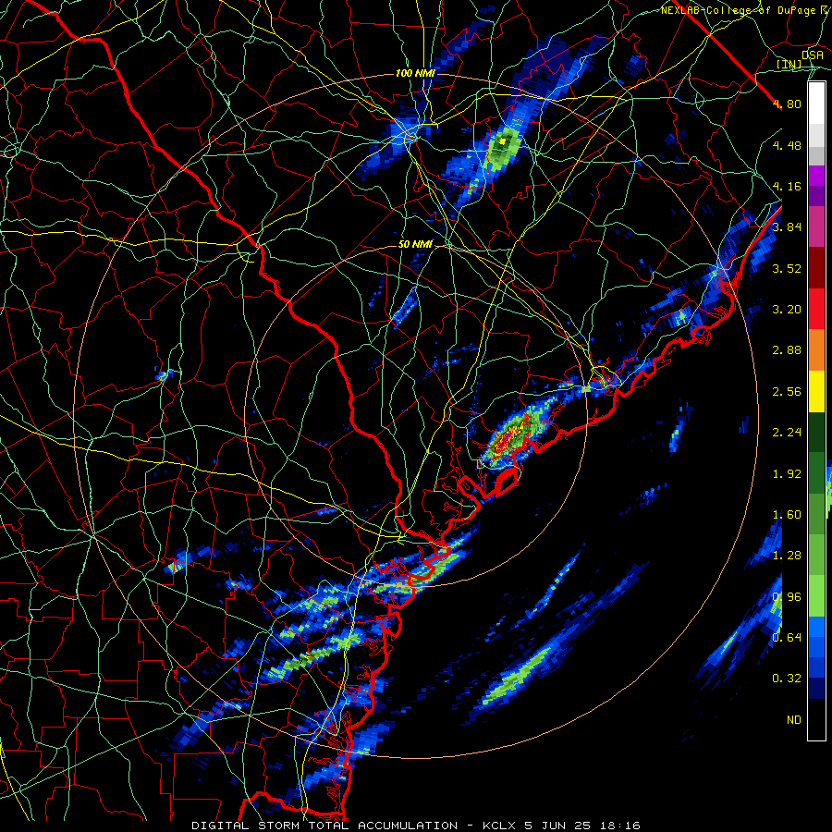Pick the darkest green swatch beside 2.24
This screenshot has width=832, height=832.
click(816, 433)
